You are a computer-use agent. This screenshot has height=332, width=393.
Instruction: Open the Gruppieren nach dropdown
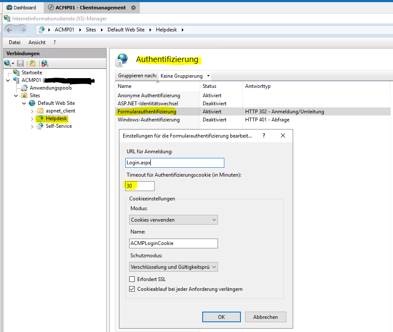185,76
